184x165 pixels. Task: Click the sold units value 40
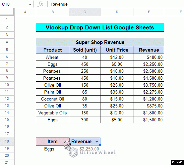(85, 57)
